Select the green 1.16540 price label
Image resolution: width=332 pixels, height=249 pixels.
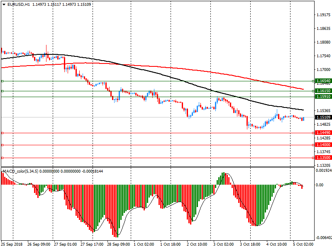tap(323, 81)
